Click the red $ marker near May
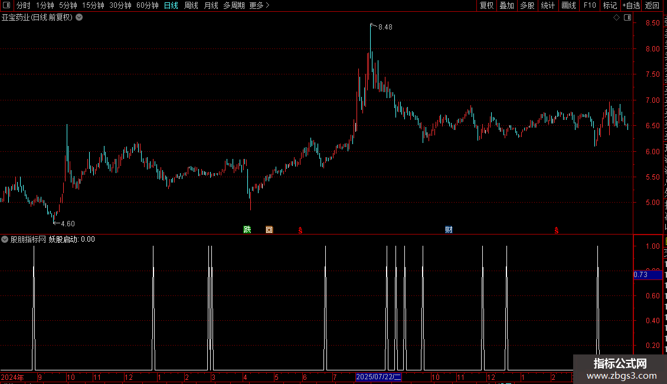This screenshot has height=384, width=667. [x=300, y=230]
